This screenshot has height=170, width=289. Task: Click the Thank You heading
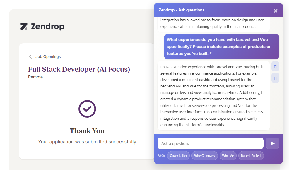point(87,131)
